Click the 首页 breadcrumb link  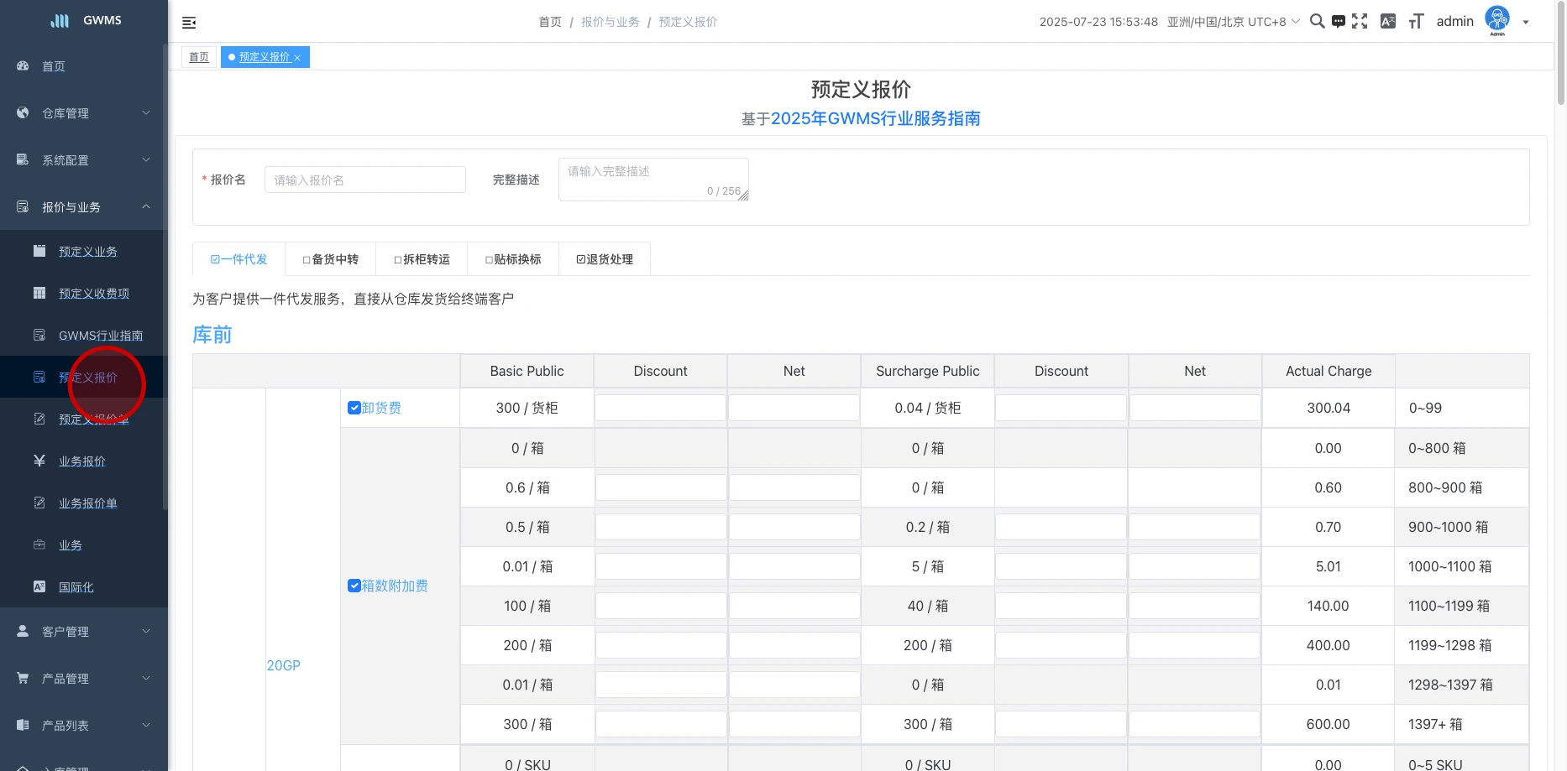click(x=550, y=22)
